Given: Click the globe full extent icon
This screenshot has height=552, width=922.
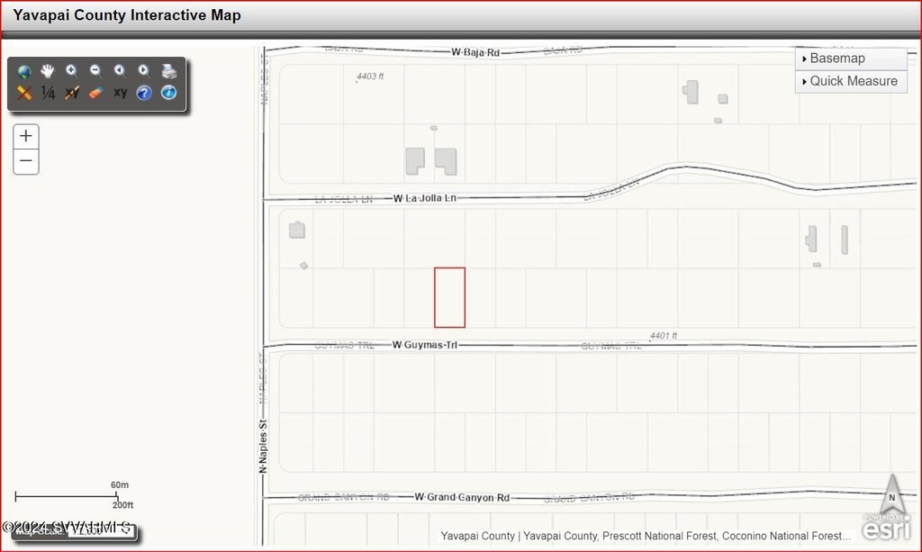Looking at the screenshot, I should 24,71.
